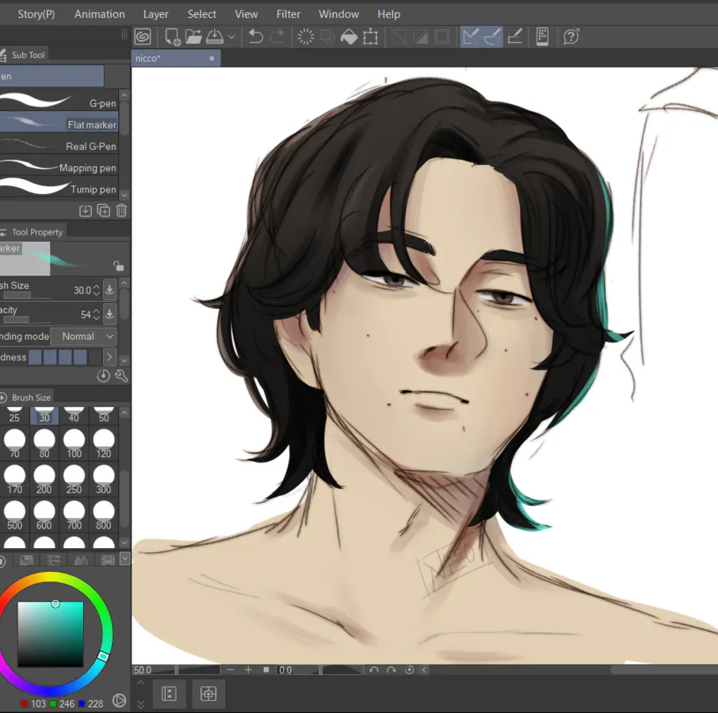Toggle the tool property lock icon
Screen dimensions: 718x713
tap(118, 266)
